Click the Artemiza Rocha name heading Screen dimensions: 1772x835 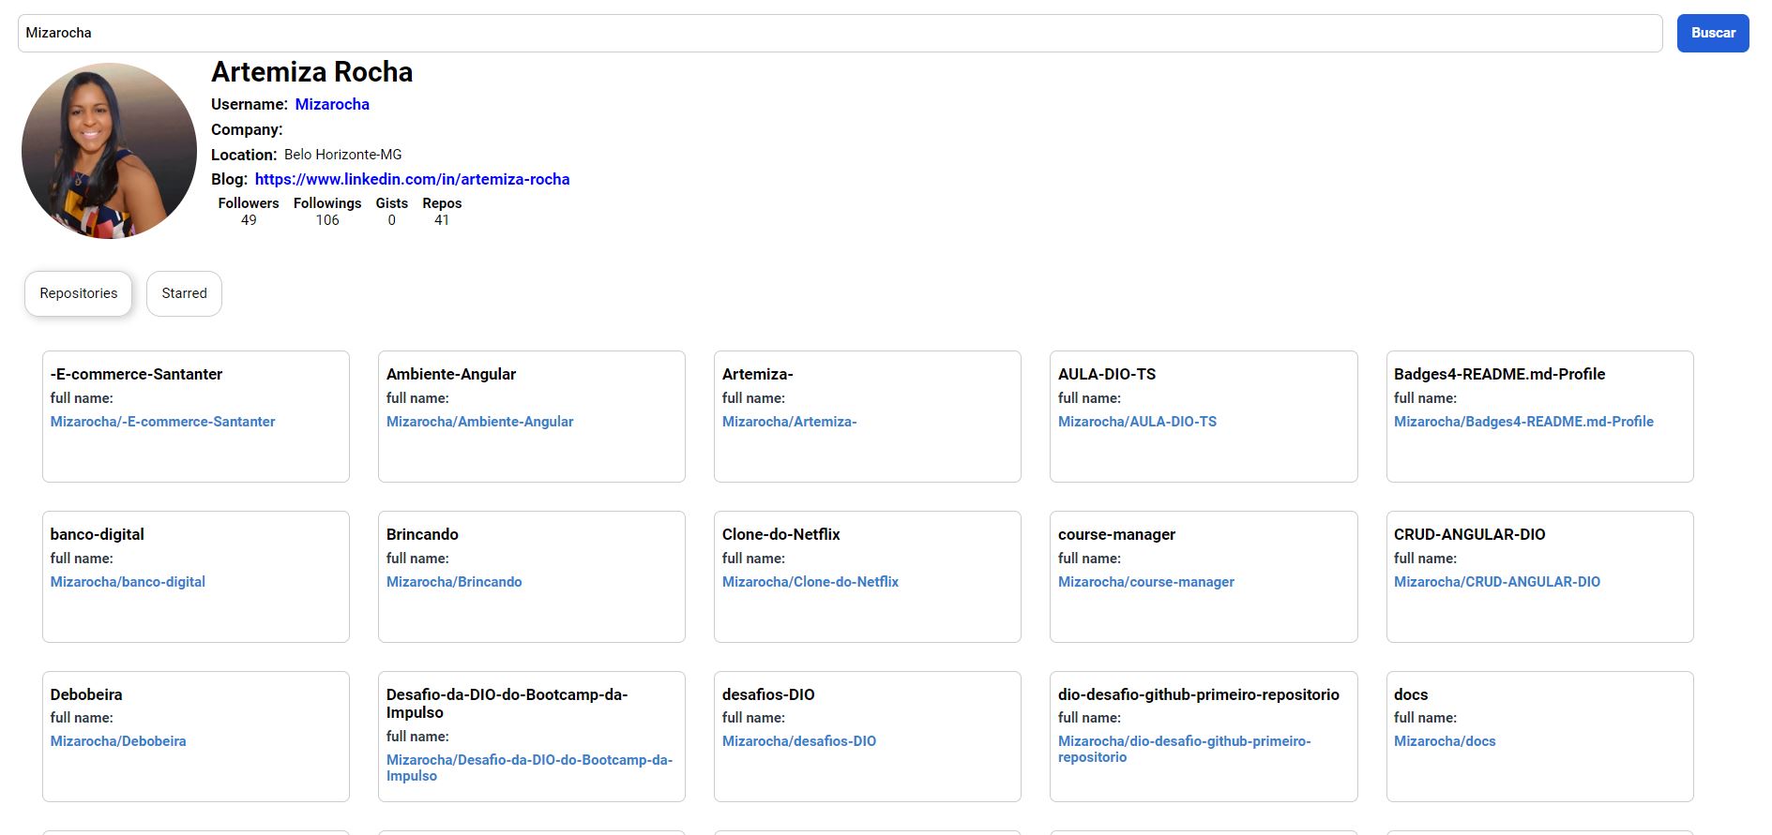tap(311, 72)
